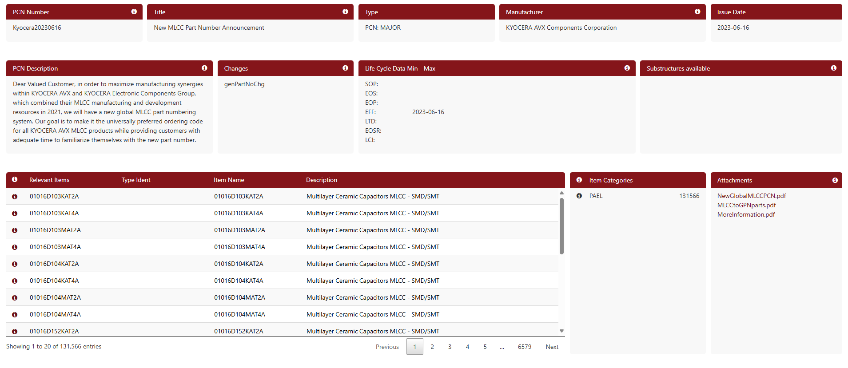Select page 3 in pagination
Viewport: 848px width, 368px height.
coord(450,347)
